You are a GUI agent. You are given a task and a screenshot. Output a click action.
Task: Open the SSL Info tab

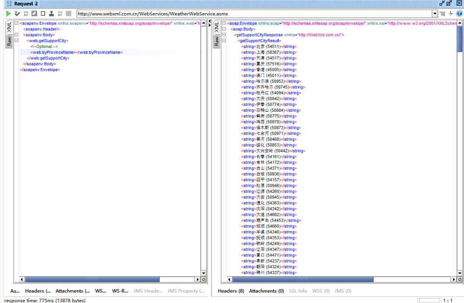click(298, 291)
